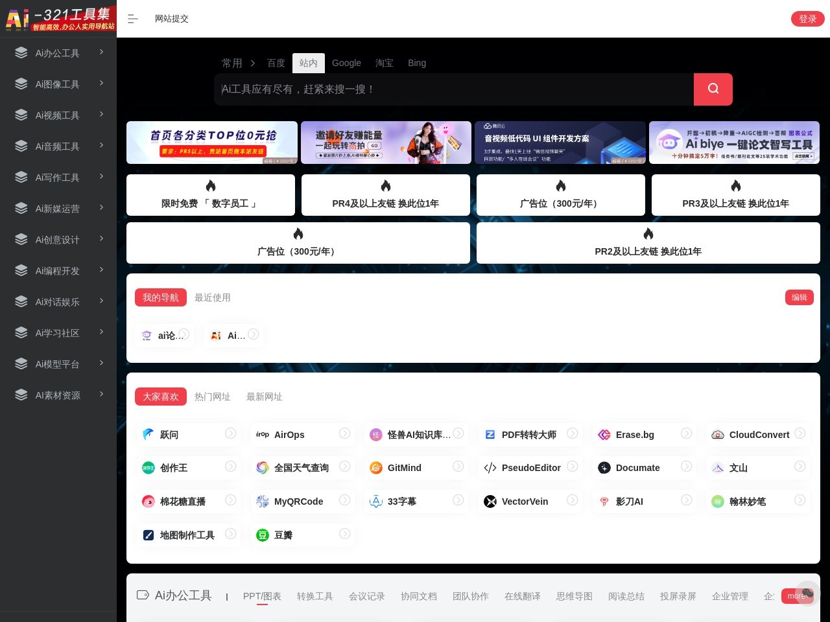Open the 转换工具 category tab
Viewport: 830px width, 622px height.
click(x=315, y=596)
